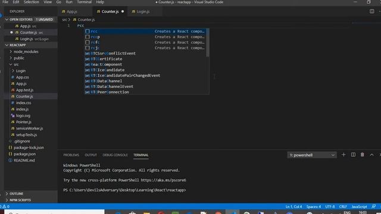
Task: Open the Edit menu
Action: 16,2
